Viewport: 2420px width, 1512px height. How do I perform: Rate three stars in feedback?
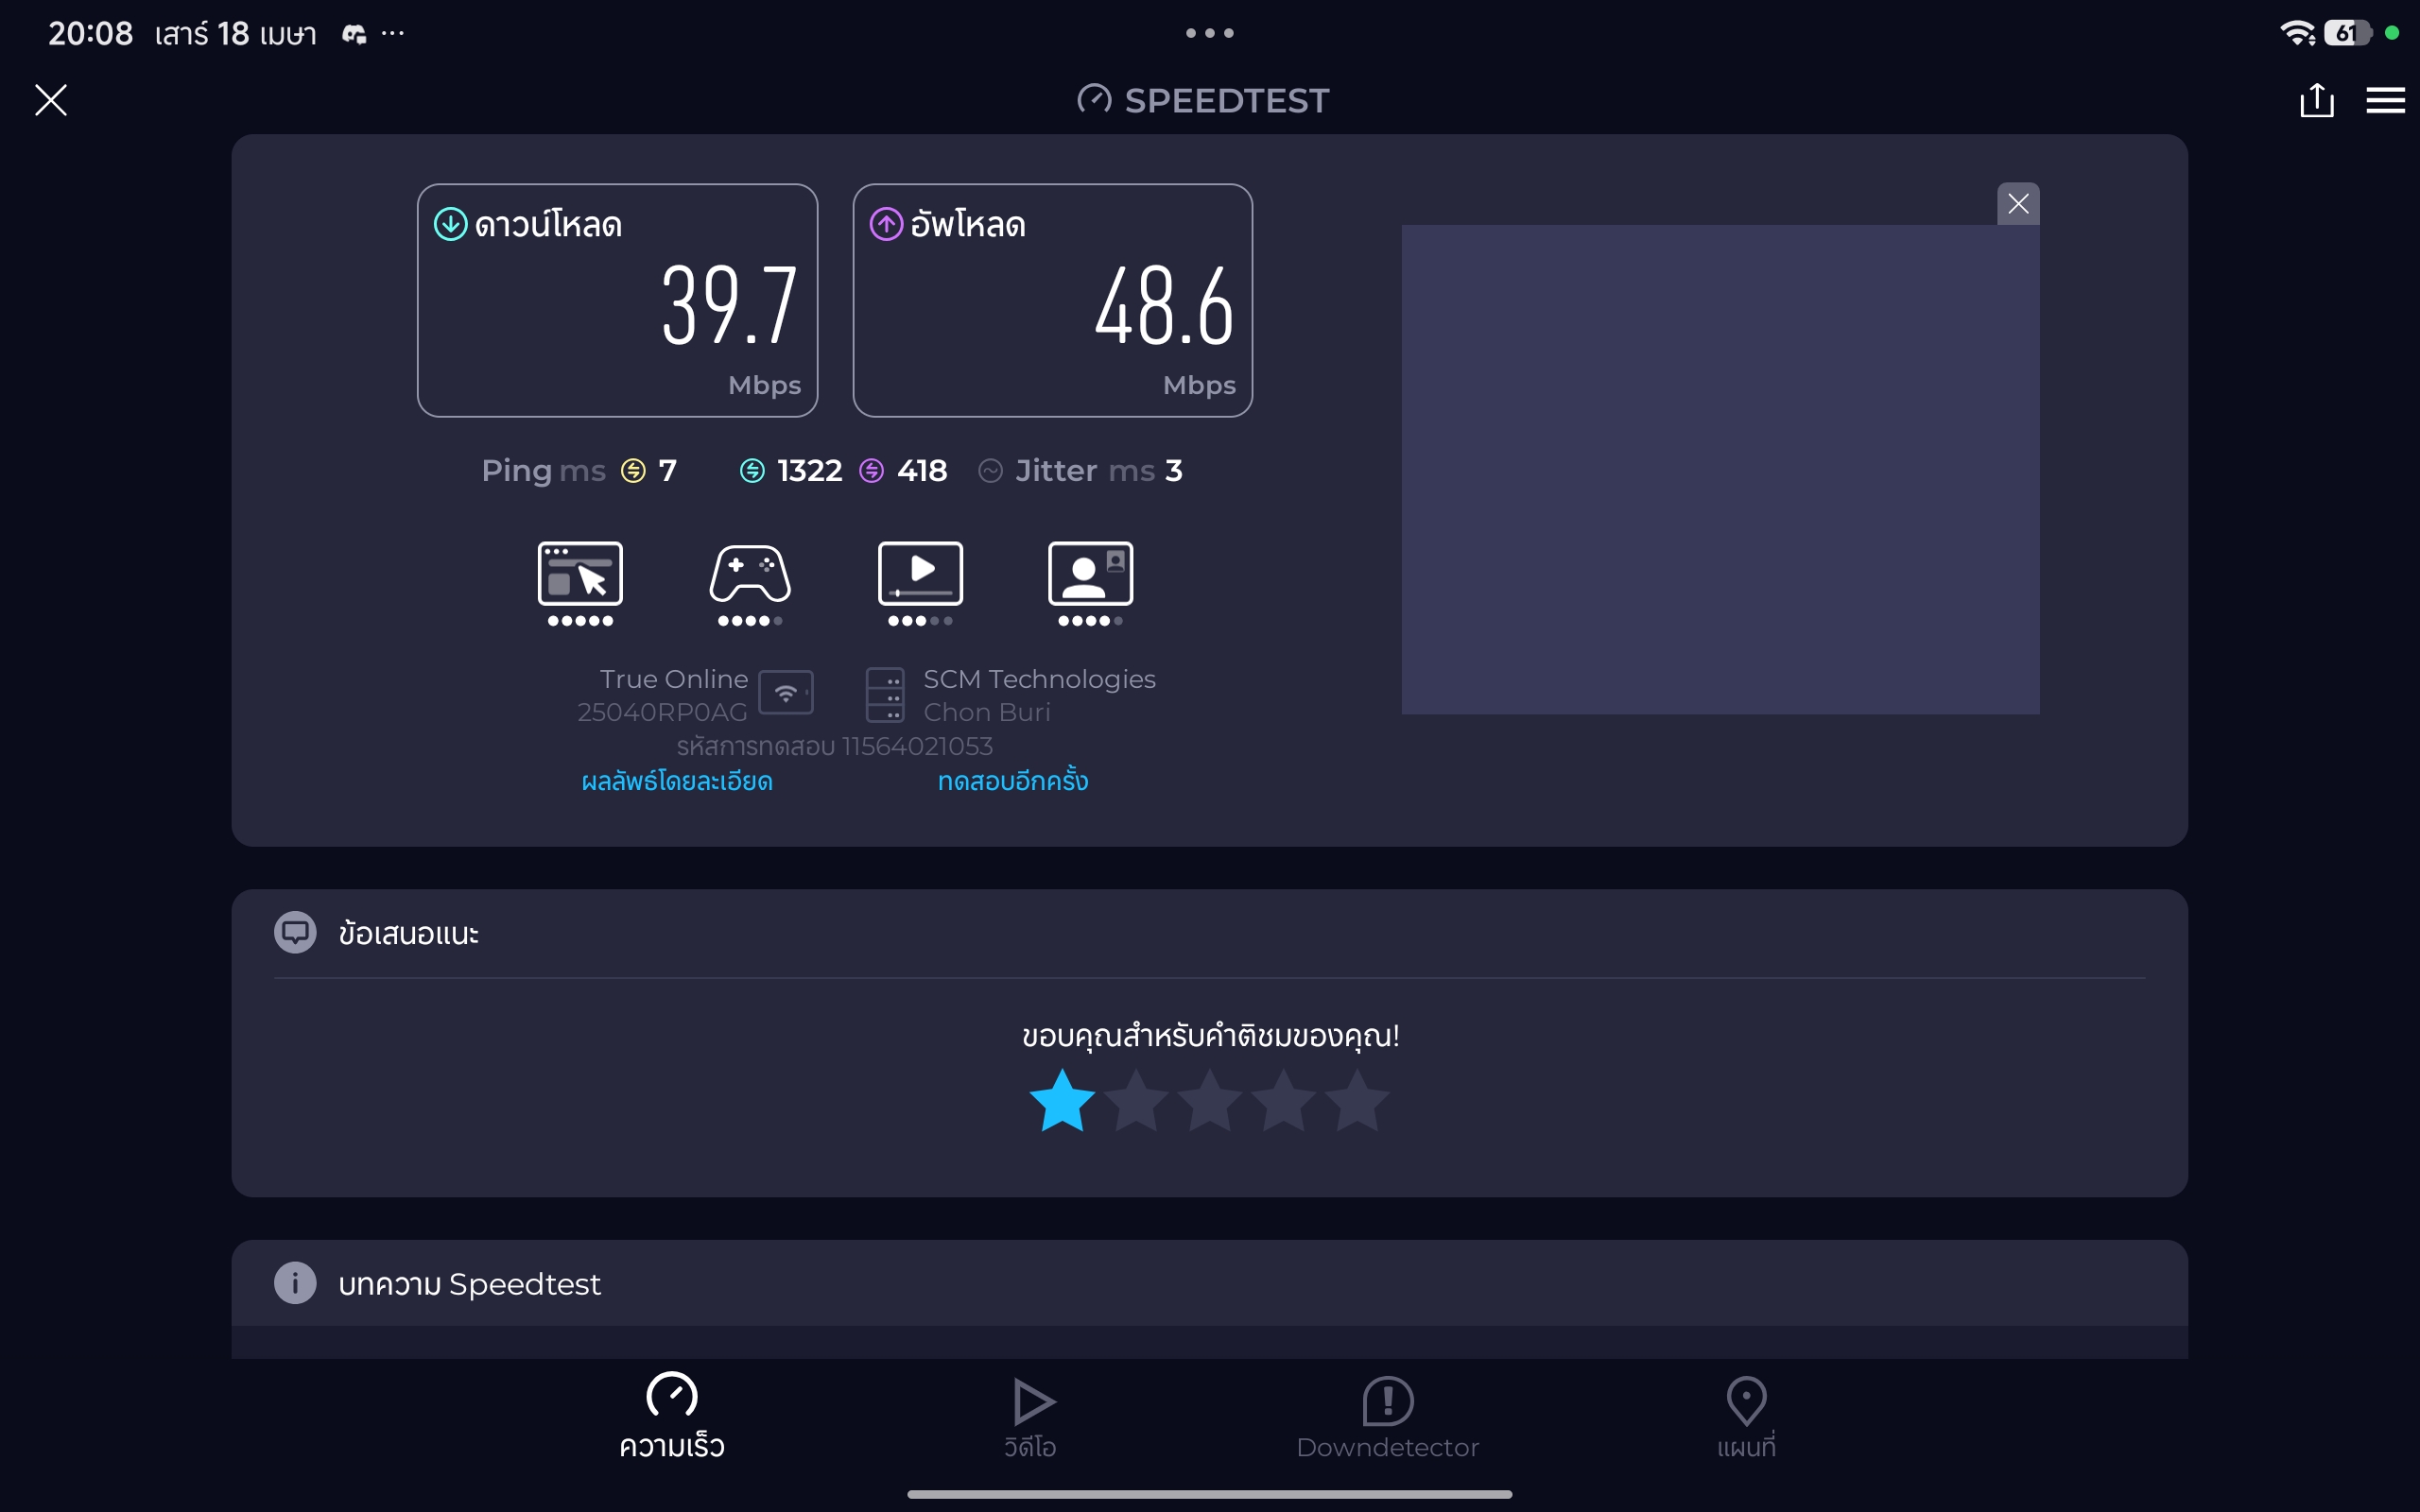[x=1209, y=1101]
